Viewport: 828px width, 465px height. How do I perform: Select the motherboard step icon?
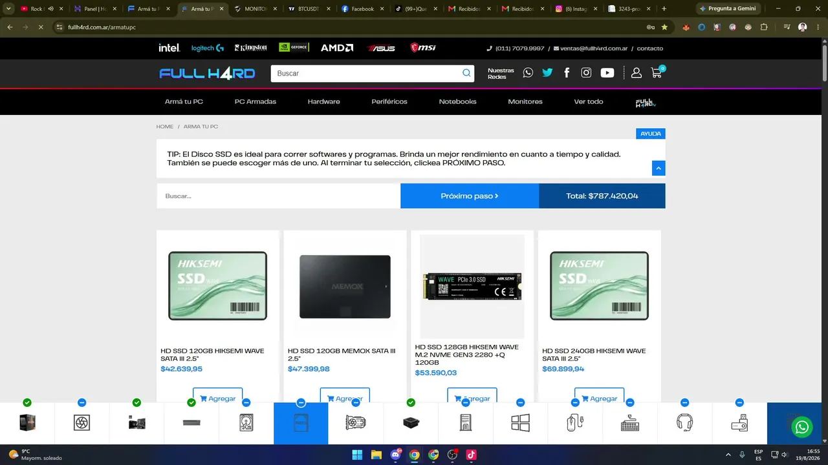point(136,423)
